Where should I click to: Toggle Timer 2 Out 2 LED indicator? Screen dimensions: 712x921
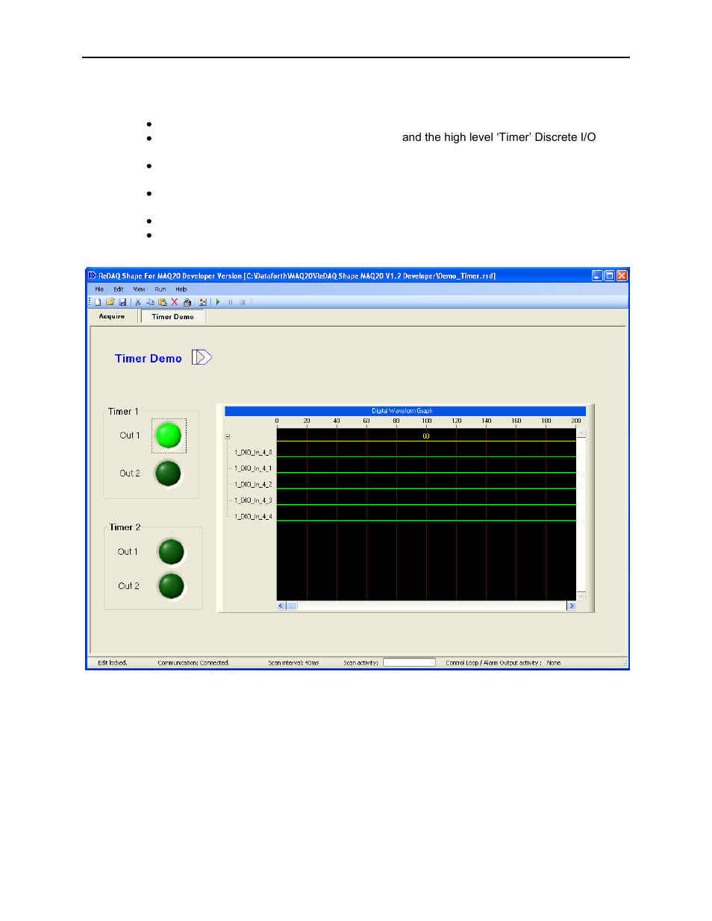click(x=171, y=586)
